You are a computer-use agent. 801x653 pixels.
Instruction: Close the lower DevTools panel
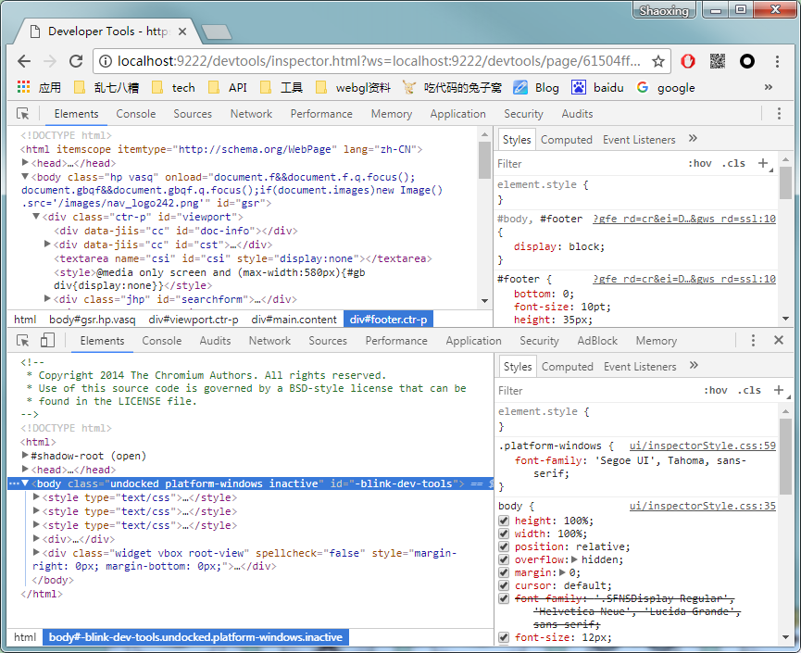click(x=779, y=340)
